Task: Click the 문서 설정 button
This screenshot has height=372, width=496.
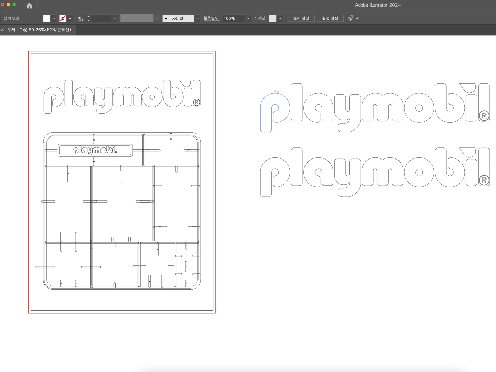Action: pyautogui.click(x=301, y=18)
